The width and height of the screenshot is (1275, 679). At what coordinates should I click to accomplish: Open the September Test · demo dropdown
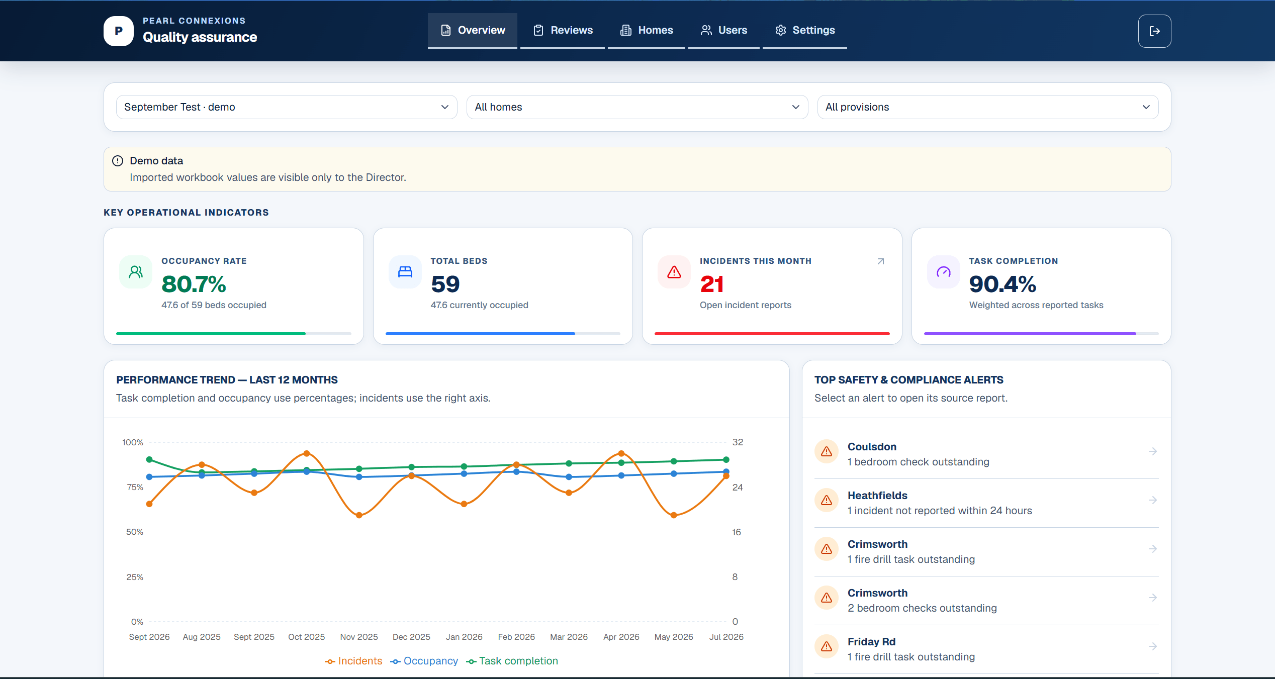(x=287, y=107)
